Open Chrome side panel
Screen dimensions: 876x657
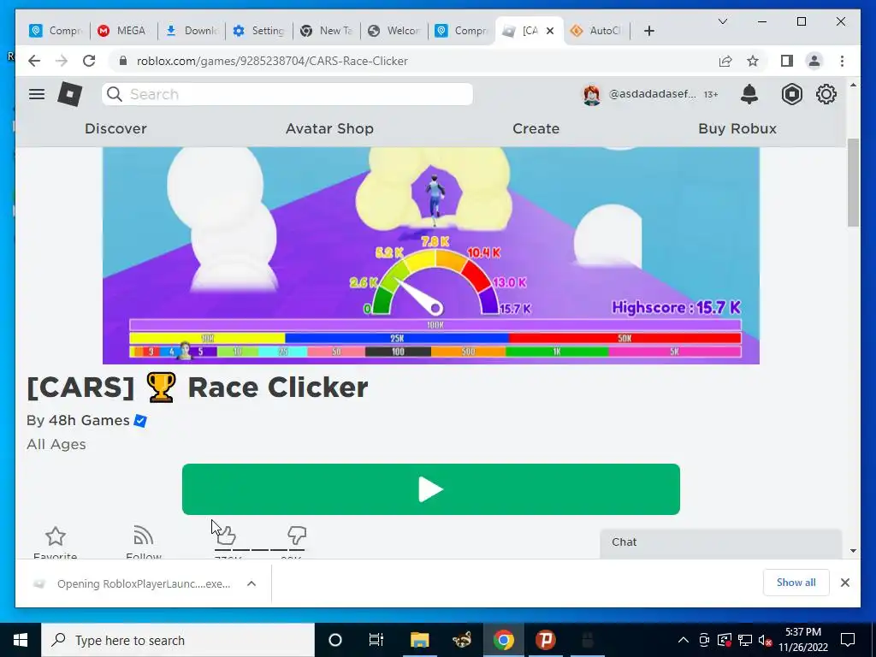point(787,61)
